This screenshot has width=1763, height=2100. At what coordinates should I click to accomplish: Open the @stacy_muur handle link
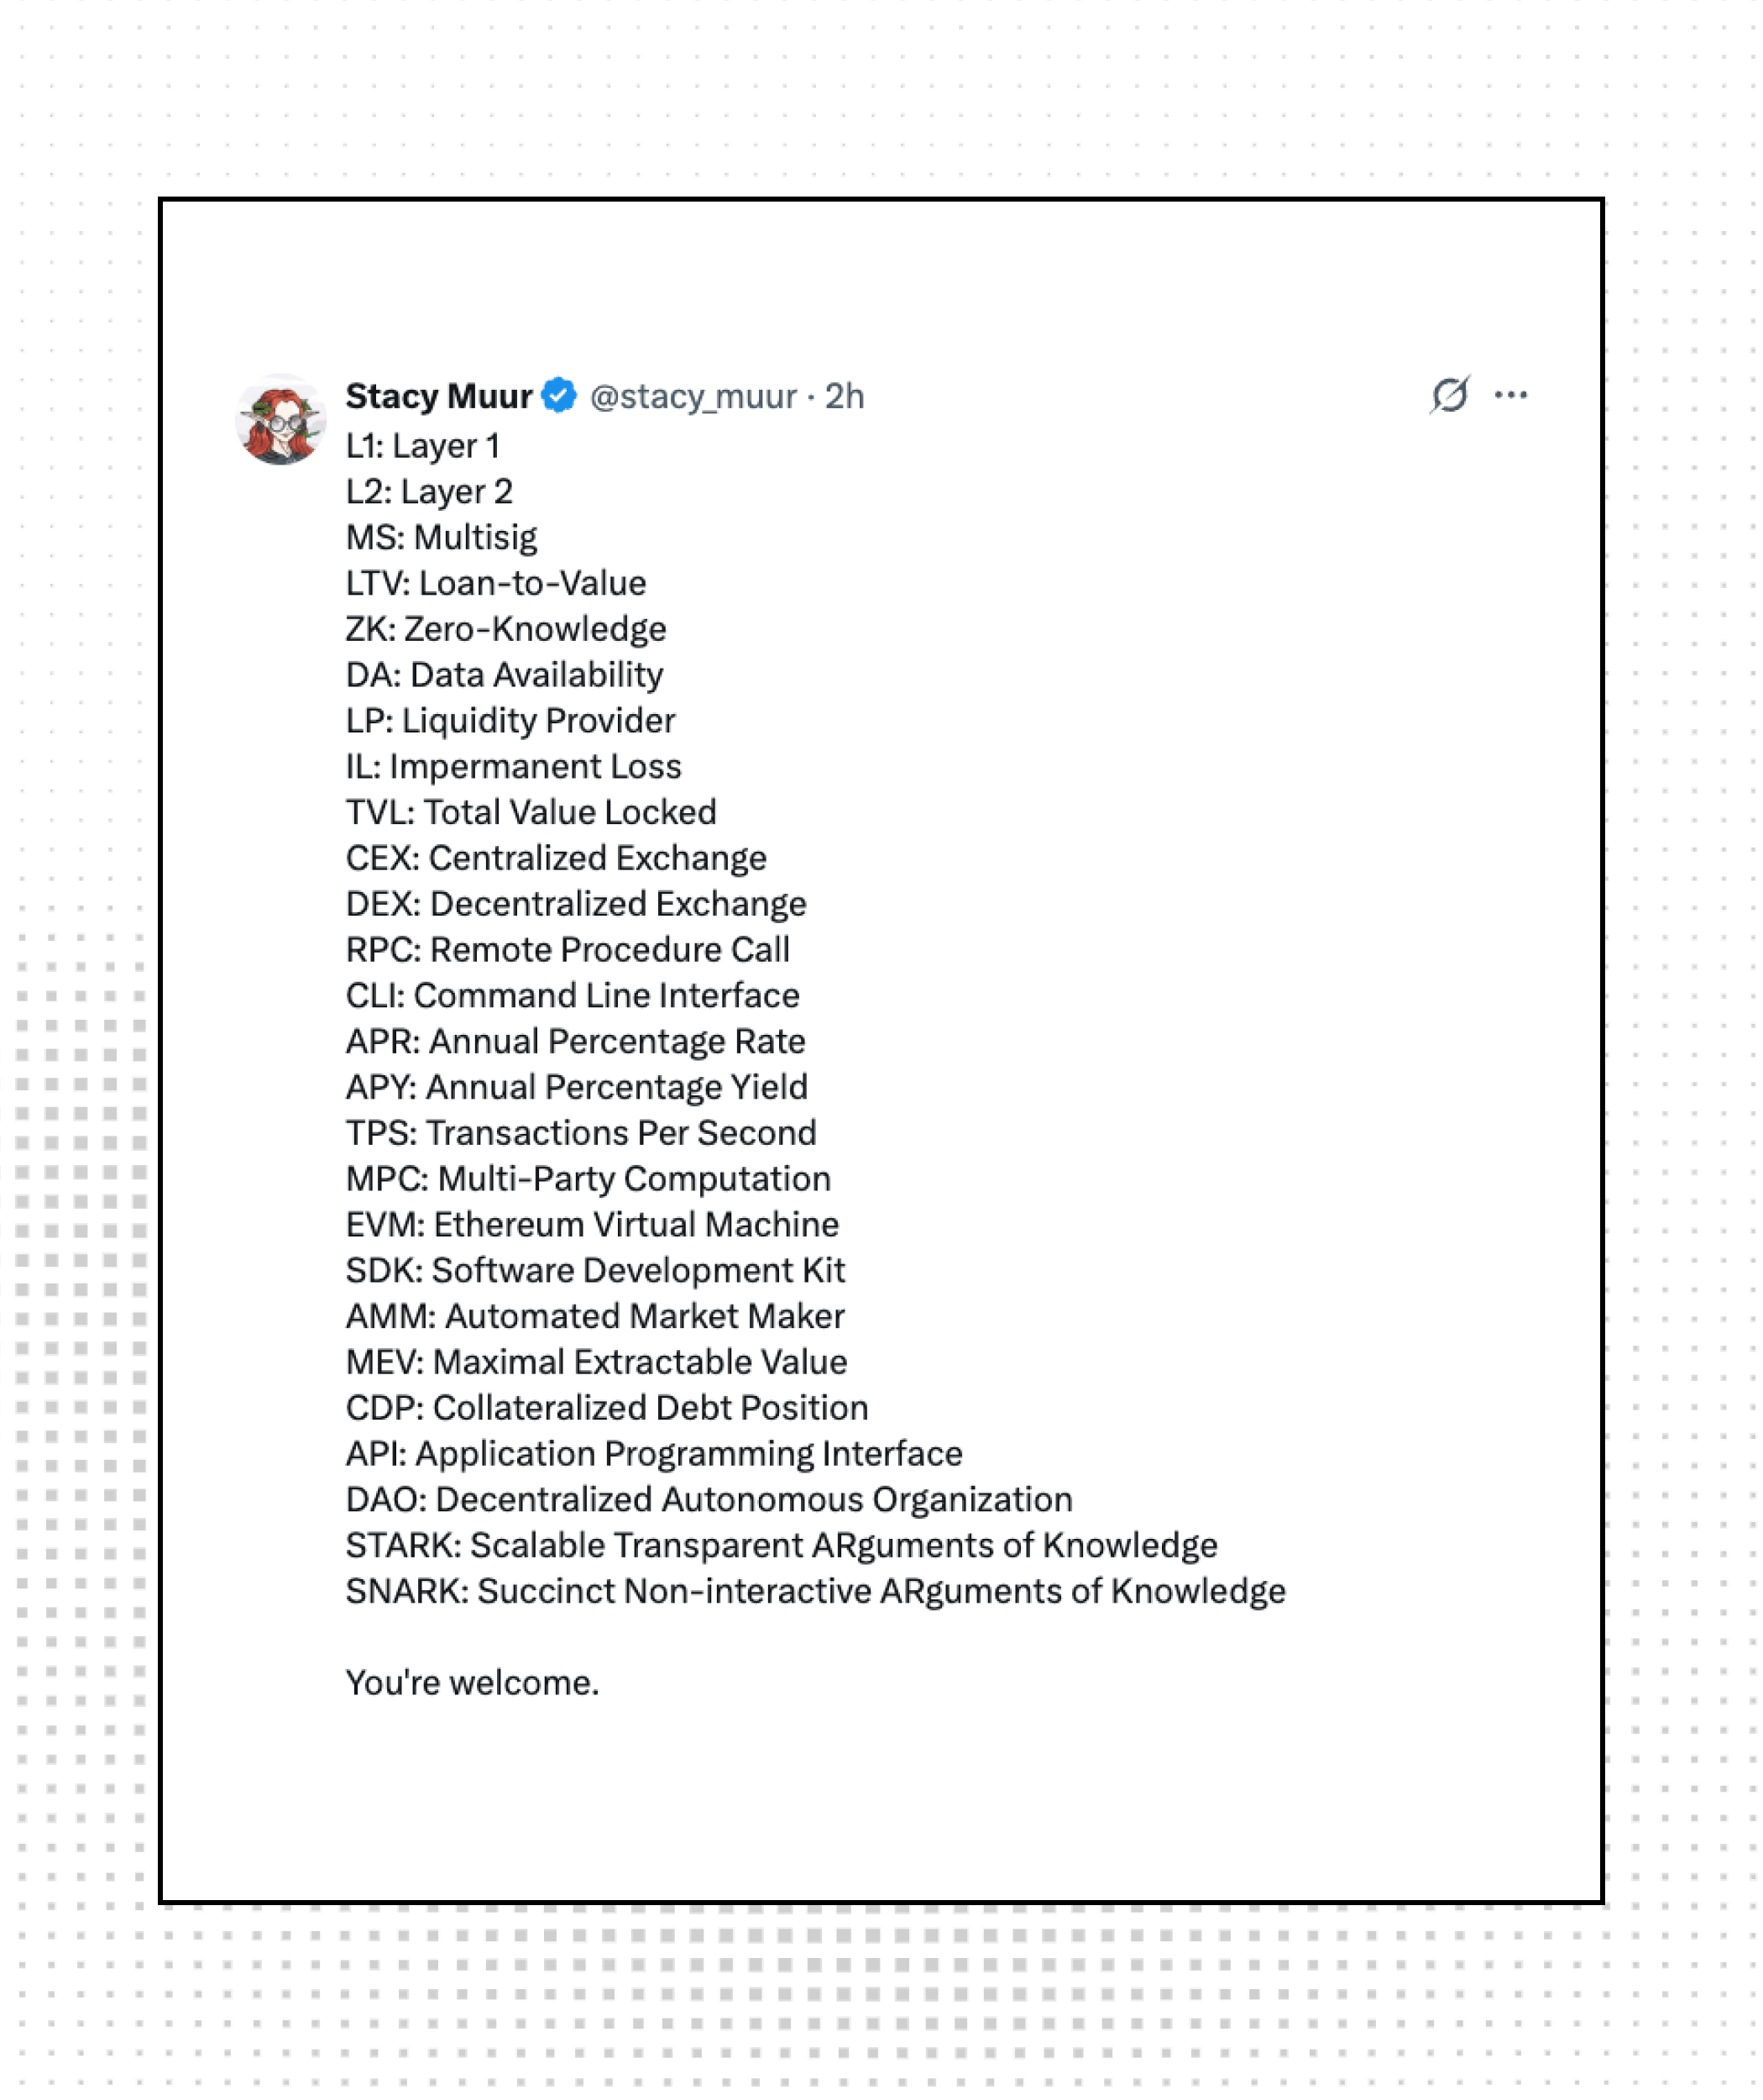693,397
